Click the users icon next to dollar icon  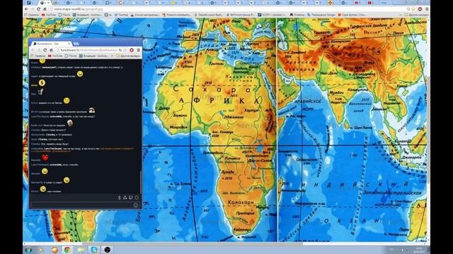[125, 198]
